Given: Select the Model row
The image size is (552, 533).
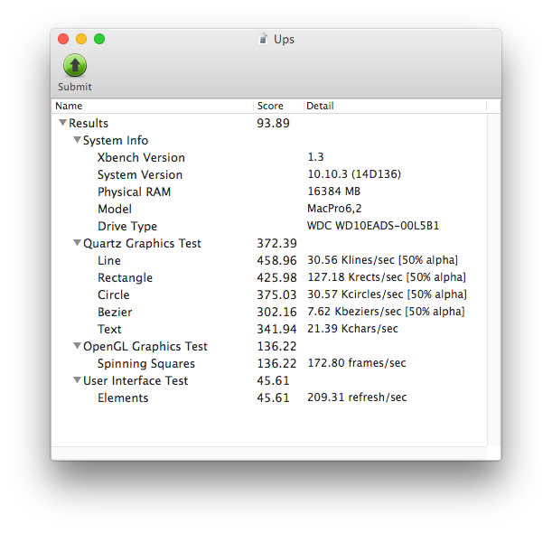Looking at the screenshot, I should pos(269,209).
